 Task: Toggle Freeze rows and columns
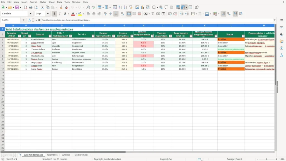click(x=183, y=7)
